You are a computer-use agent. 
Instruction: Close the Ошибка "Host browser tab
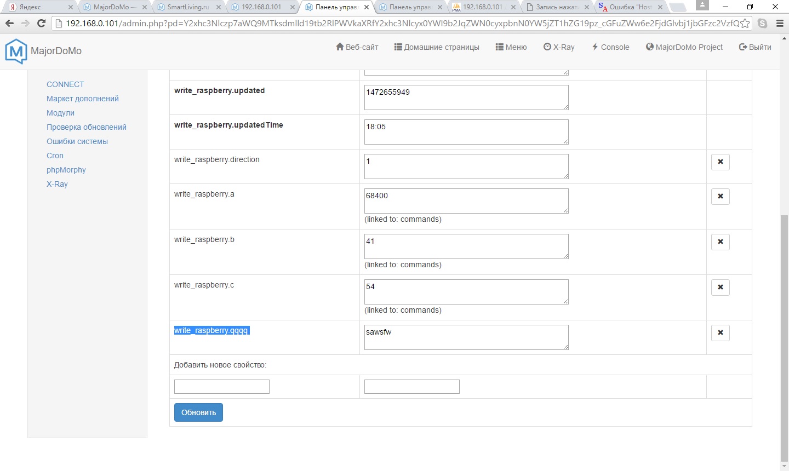[660, 7]
